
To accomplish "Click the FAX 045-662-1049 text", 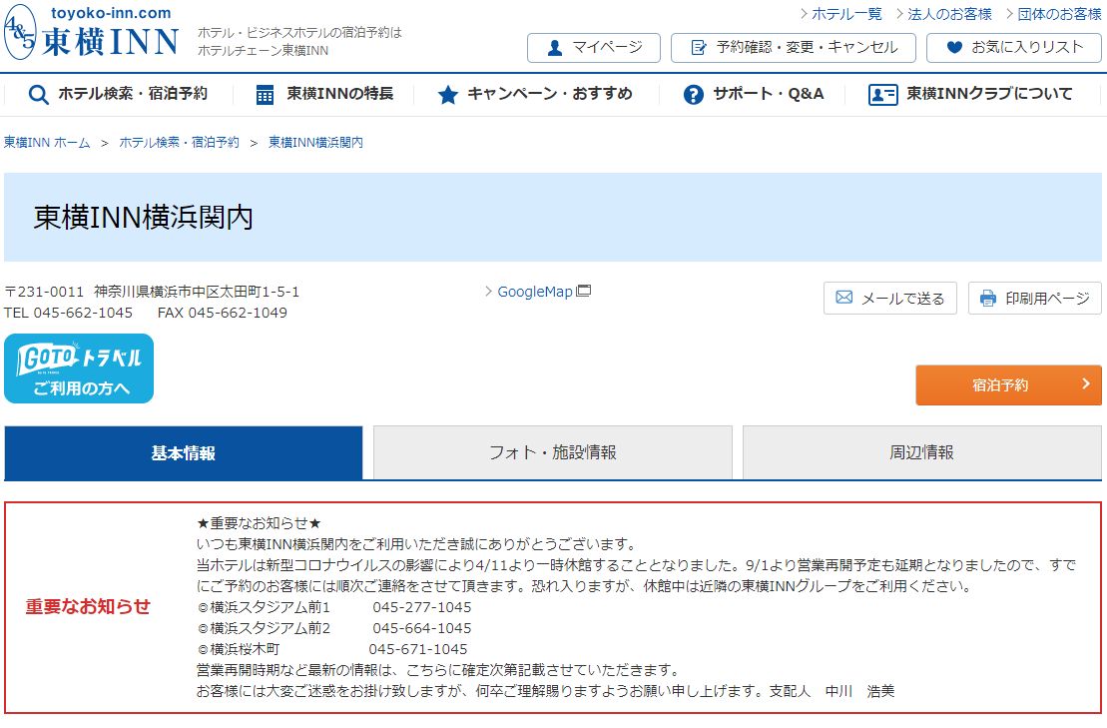I will pos(223,313).
